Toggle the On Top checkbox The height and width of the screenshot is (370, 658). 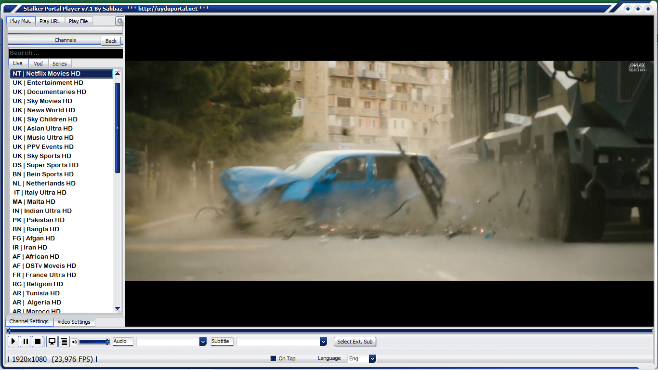click(273, 358)
